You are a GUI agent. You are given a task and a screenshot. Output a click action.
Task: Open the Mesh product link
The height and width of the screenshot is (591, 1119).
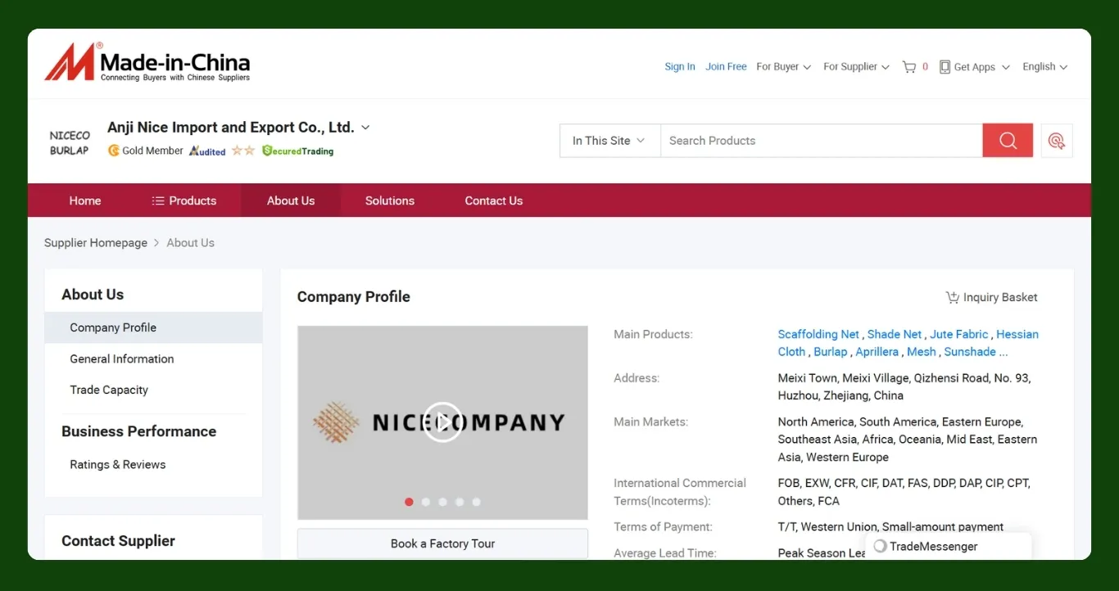coord(922,352)
